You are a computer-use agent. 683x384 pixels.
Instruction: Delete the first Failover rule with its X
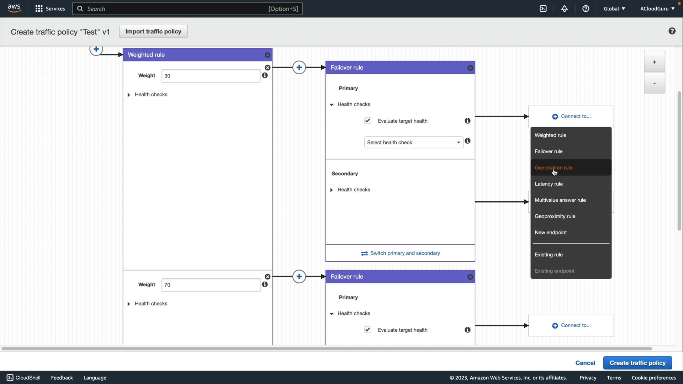470,68
